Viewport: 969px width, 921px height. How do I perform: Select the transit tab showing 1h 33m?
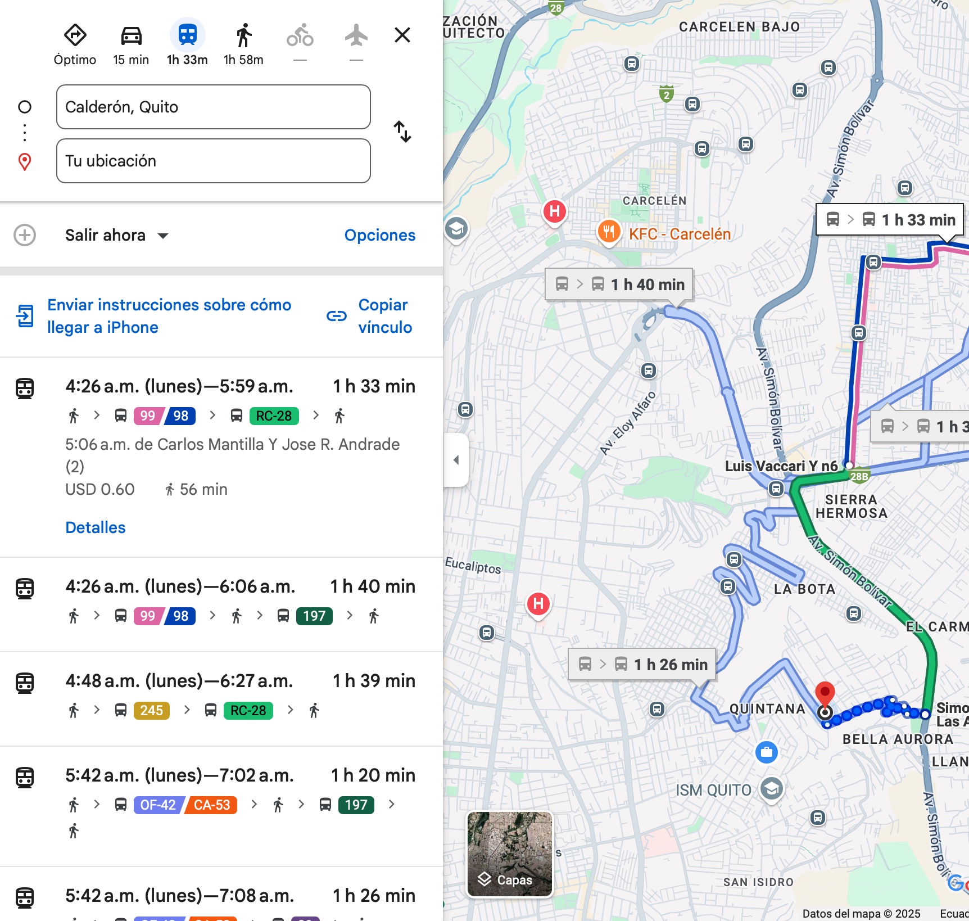coord(187,36)
